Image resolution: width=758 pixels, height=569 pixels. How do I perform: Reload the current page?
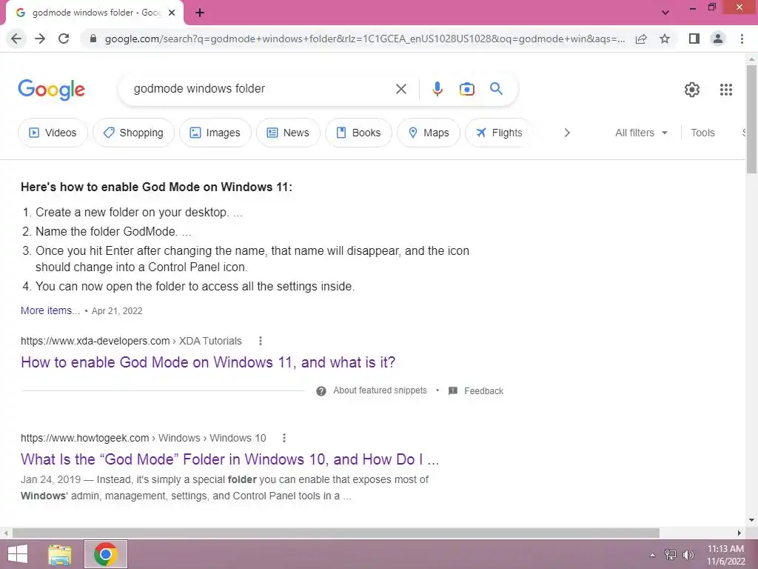[64, 39]
